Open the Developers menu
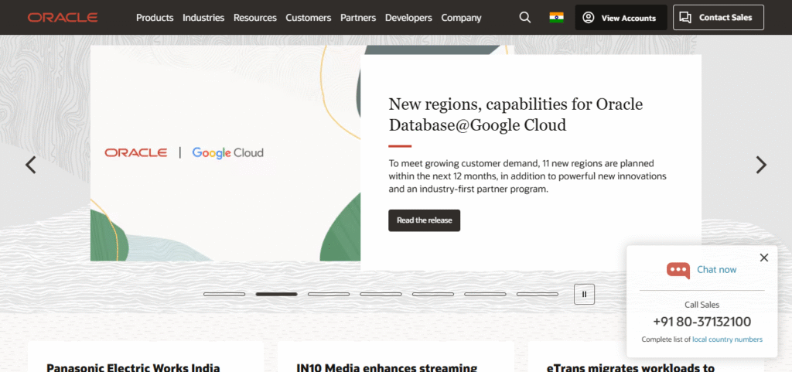 [408, 18]
